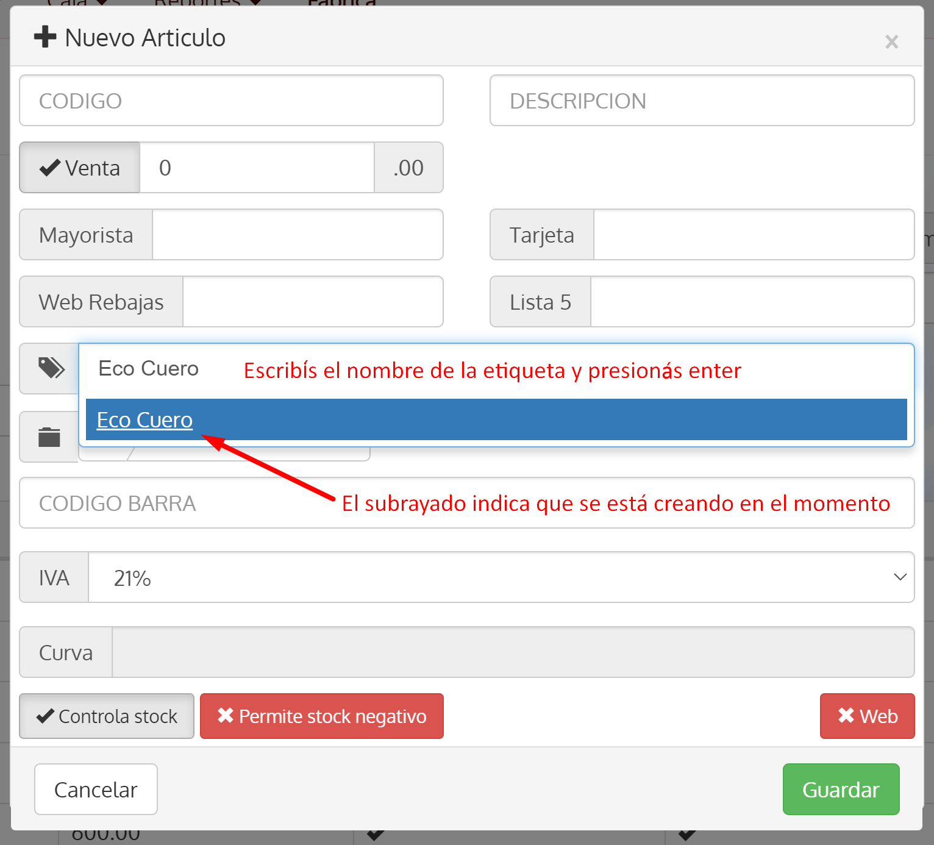
Task: Click the tag icon for etiquetas
Action: (x=51, y=368)
